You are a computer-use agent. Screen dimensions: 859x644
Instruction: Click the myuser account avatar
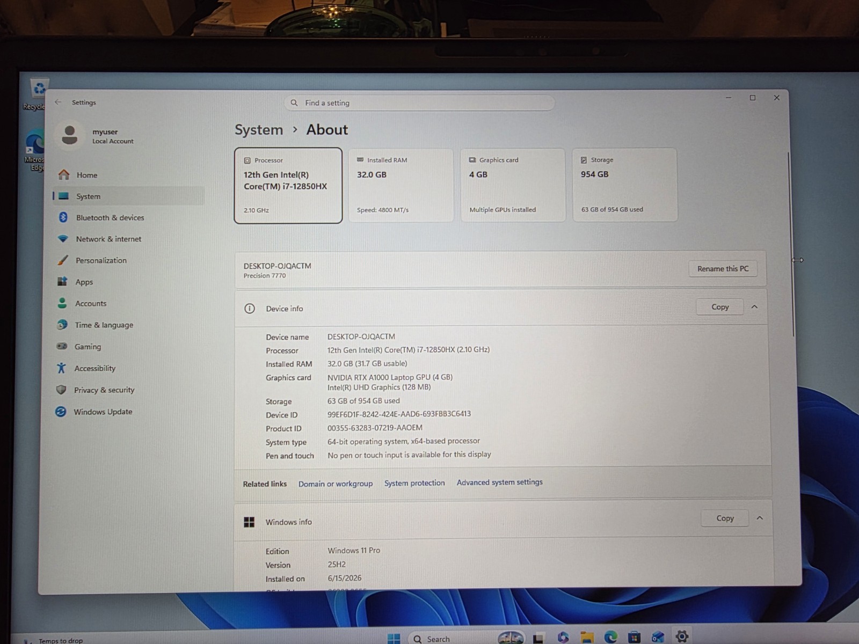click(x=69, y=135)
